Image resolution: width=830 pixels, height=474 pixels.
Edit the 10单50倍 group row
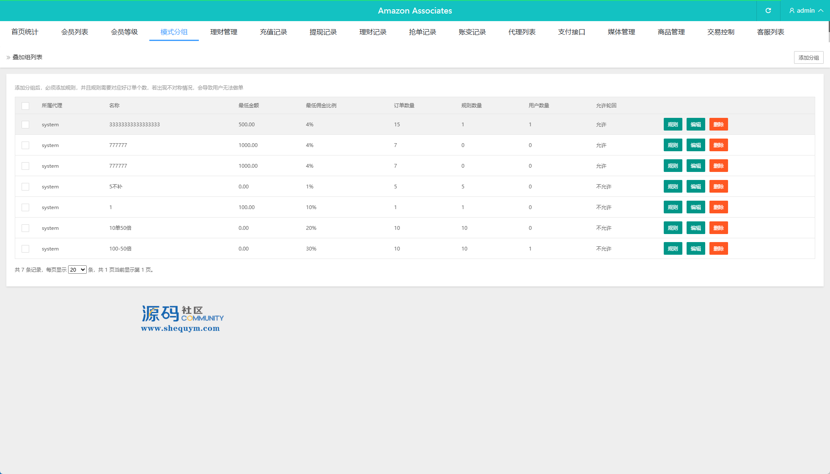pyautogui.click(x=695, y=228)
